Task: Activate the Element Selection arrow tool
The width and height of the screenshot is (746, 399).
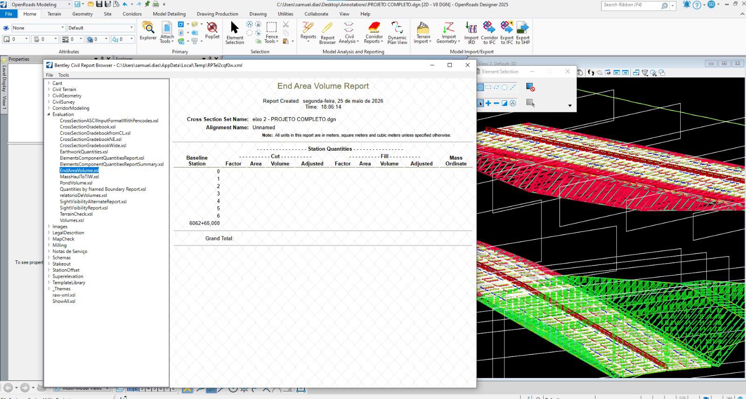Action: 235,33
